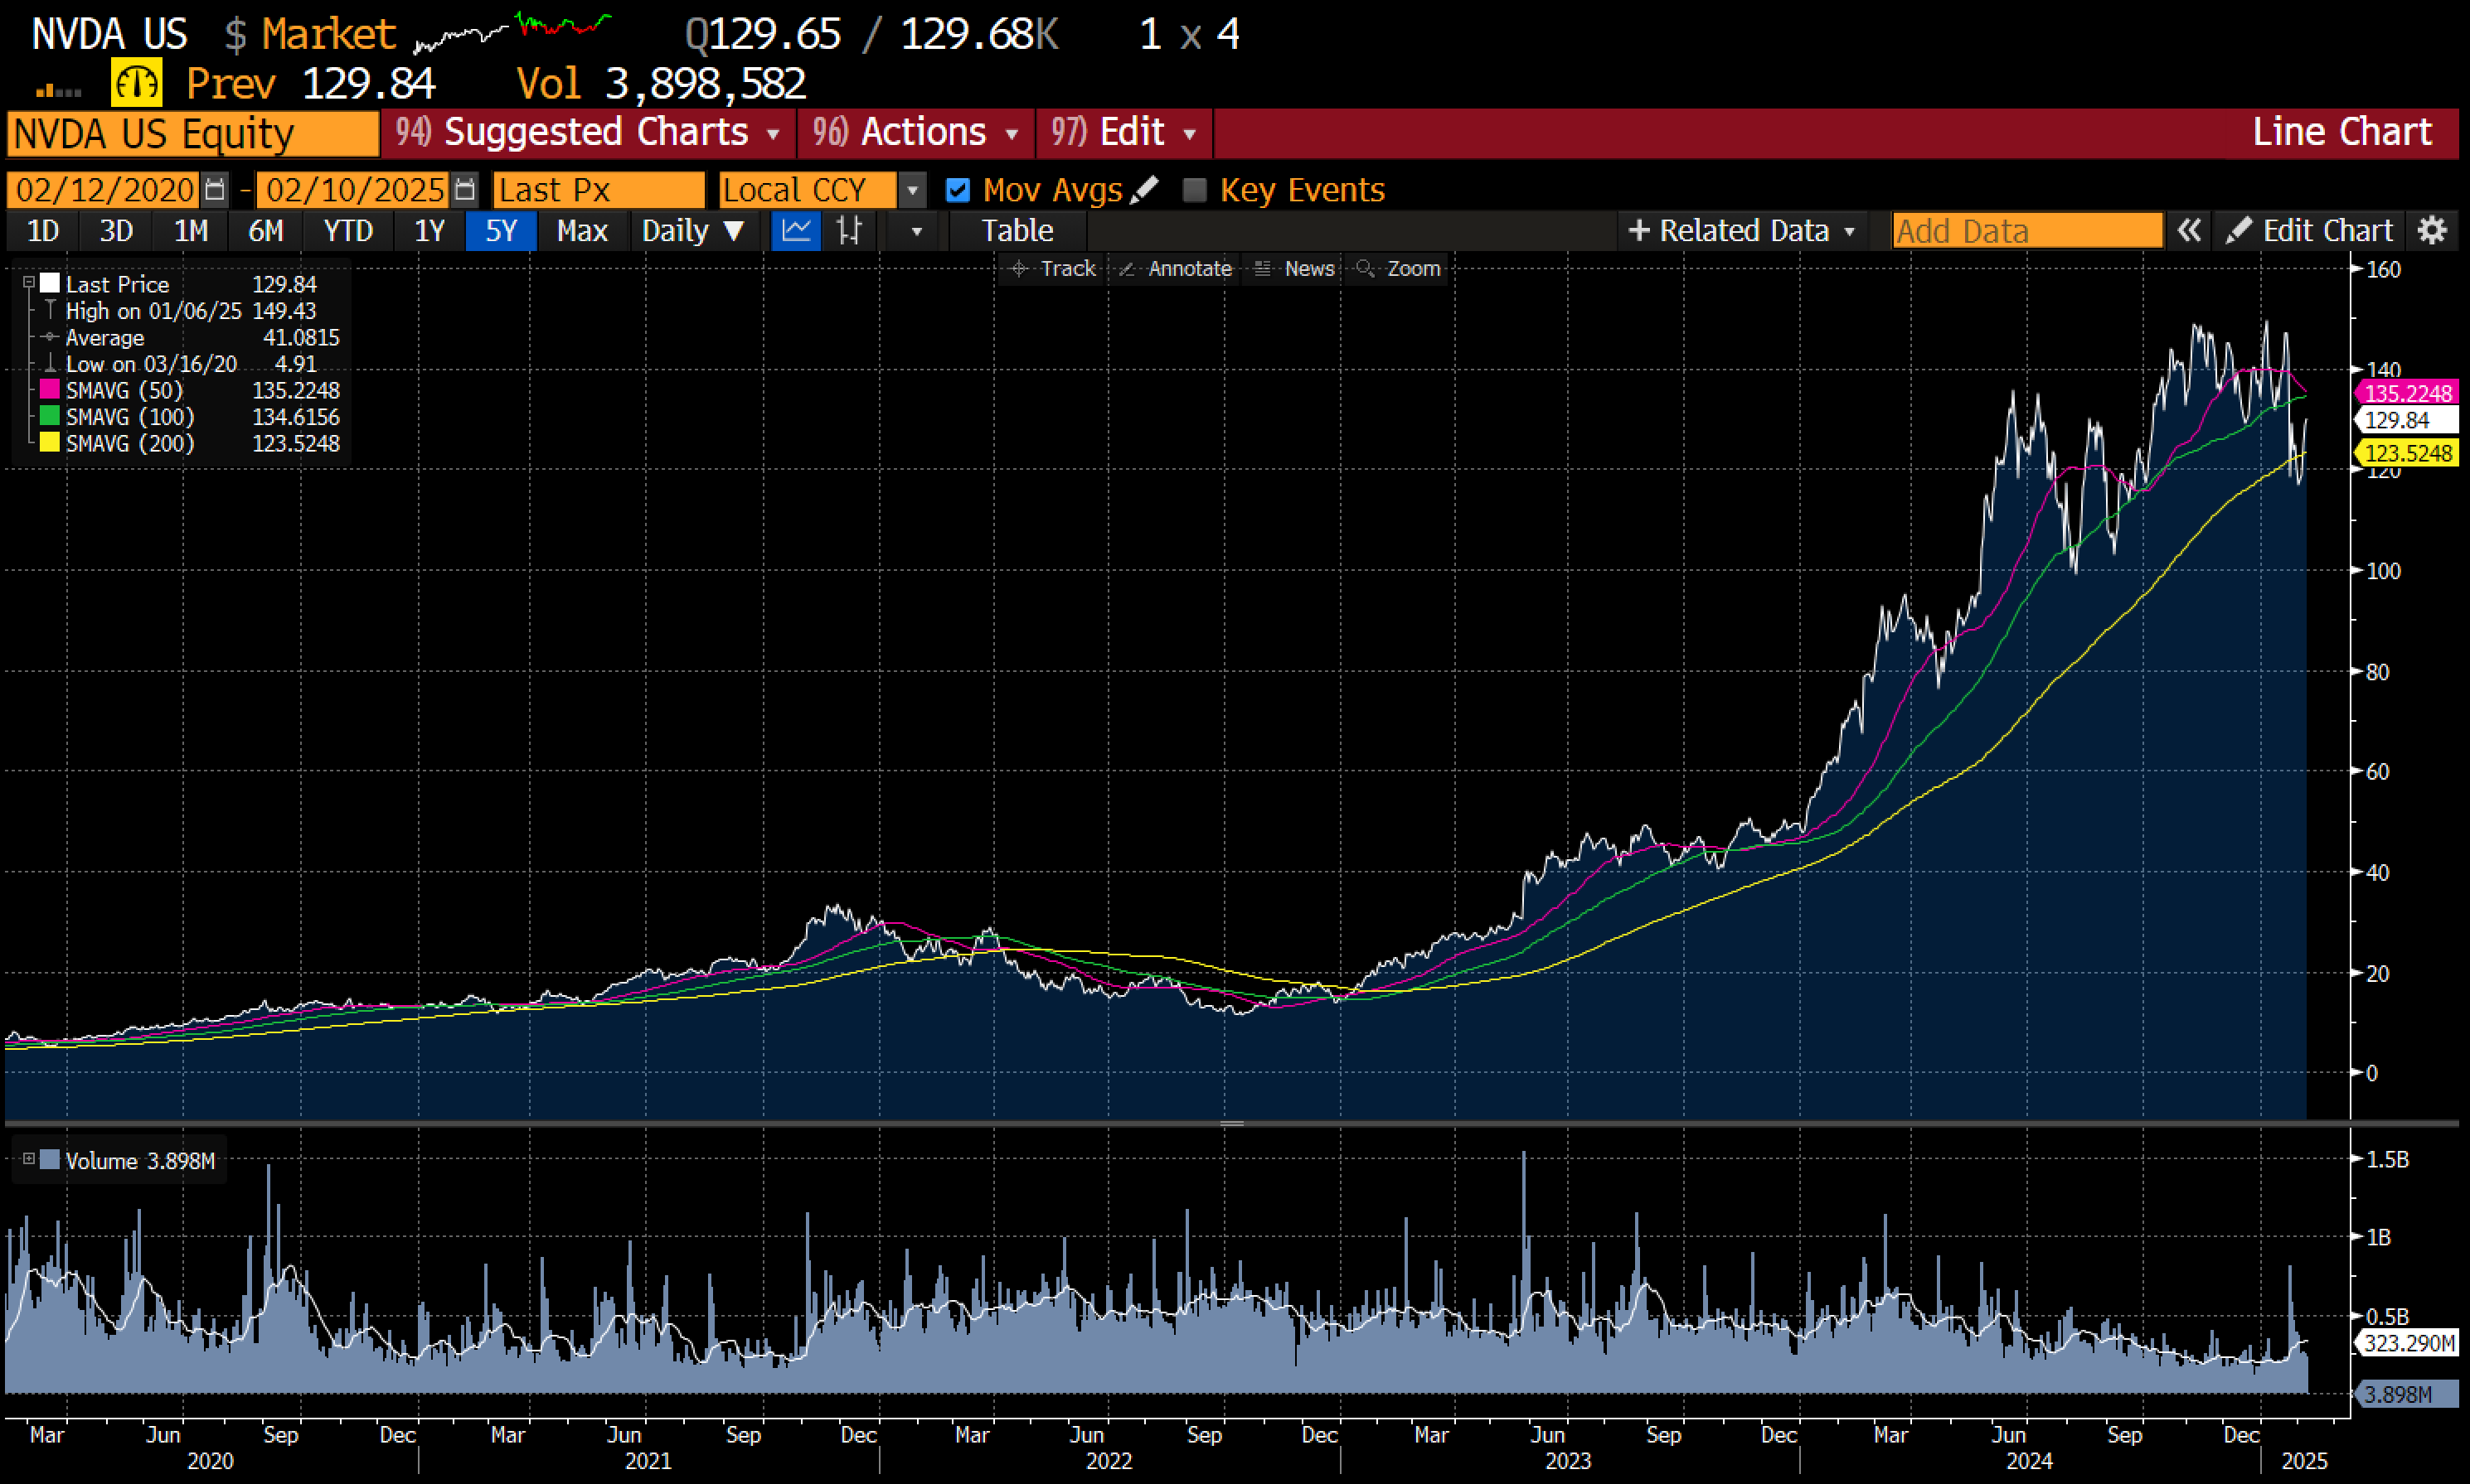Click the end date field 02/10/2025
Viewport: 2470px width, 1484px height.
353,190
